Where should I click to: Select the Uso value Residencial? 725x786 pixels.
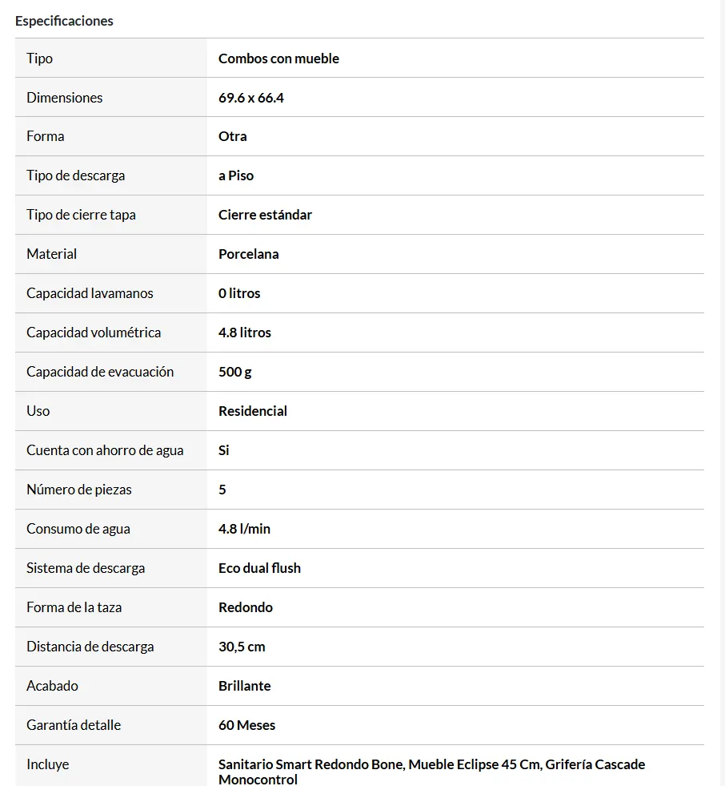point(252,411)
